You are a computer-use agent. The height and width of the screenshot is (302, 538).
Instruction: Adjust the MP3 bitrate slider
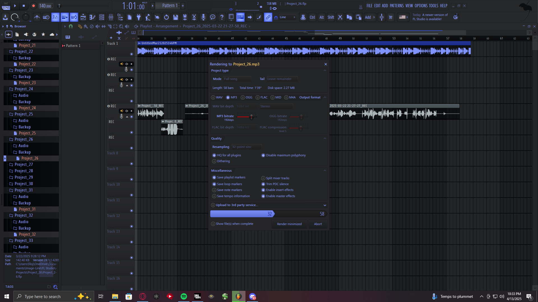click(251, 117)
